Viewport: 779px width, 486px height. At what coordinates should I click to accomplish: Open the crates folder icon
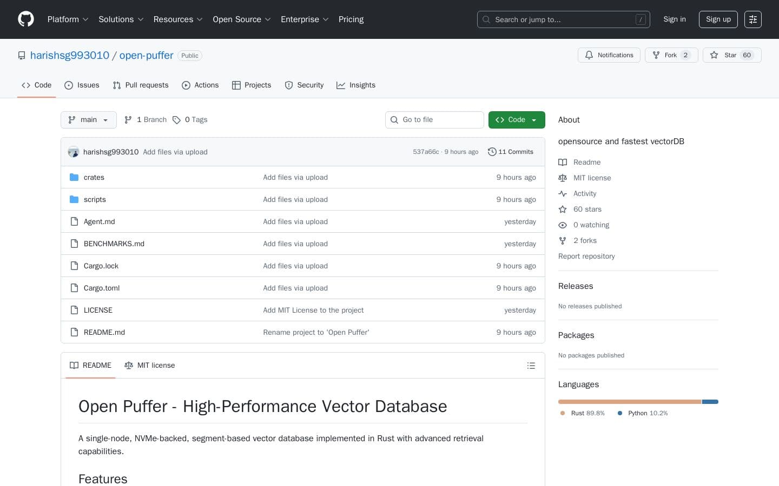[x=74, y=177]
